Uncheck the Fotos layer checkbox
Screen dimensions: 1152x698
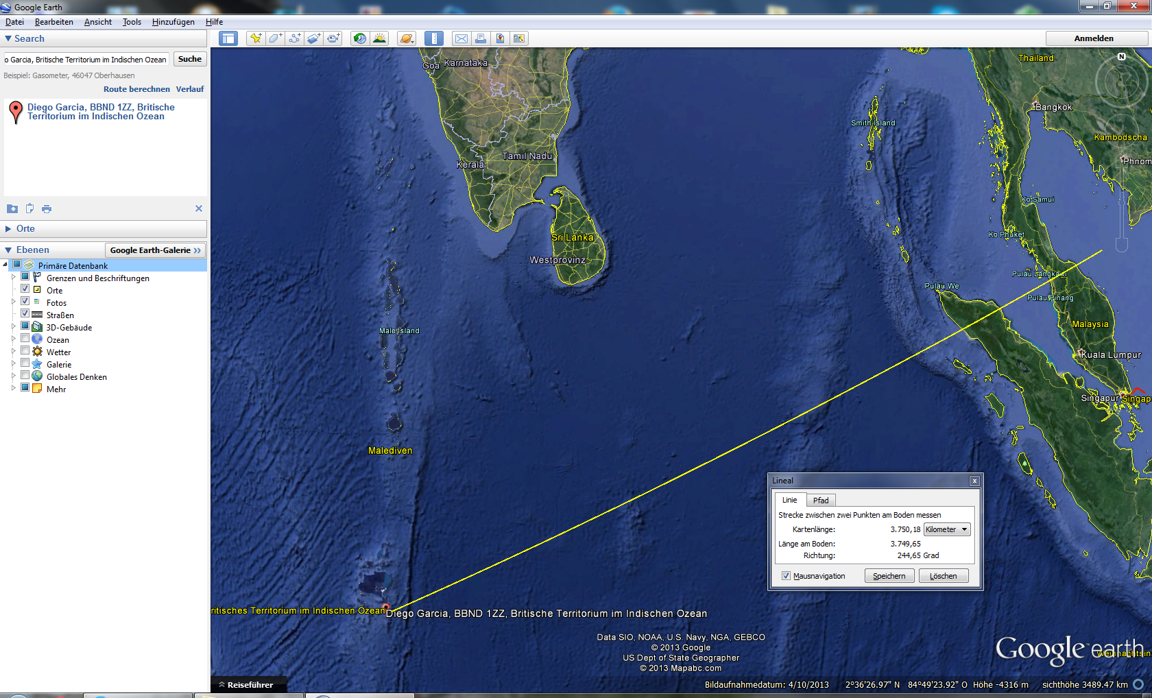tap(25, 302)
